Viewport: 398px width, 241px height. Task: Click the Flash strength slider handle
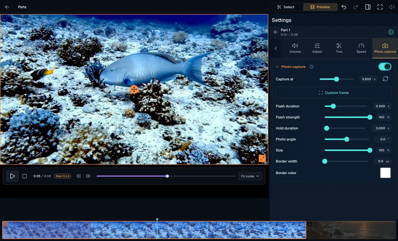pos(370,117)
